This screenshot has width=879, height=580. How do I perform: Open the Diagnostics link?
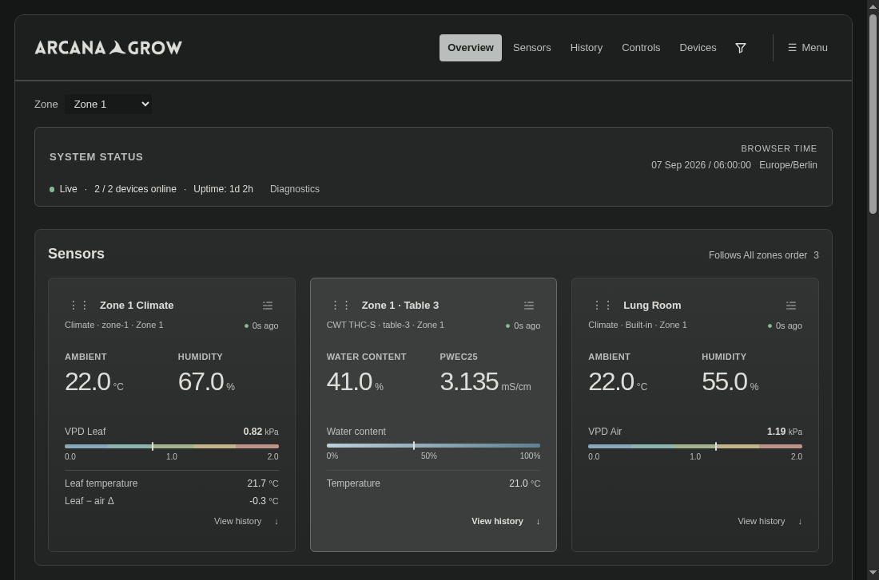(x=295, y=189)
